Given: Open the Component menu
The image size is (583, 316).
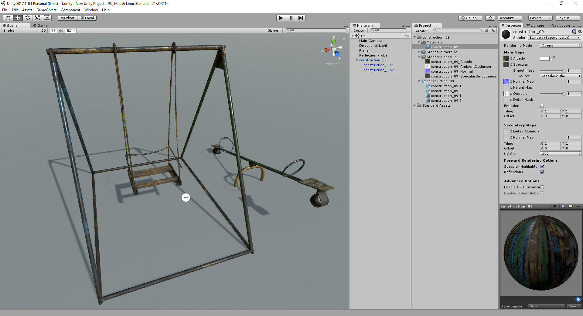Looking at the screenshot, I should [x=70, y=10].
